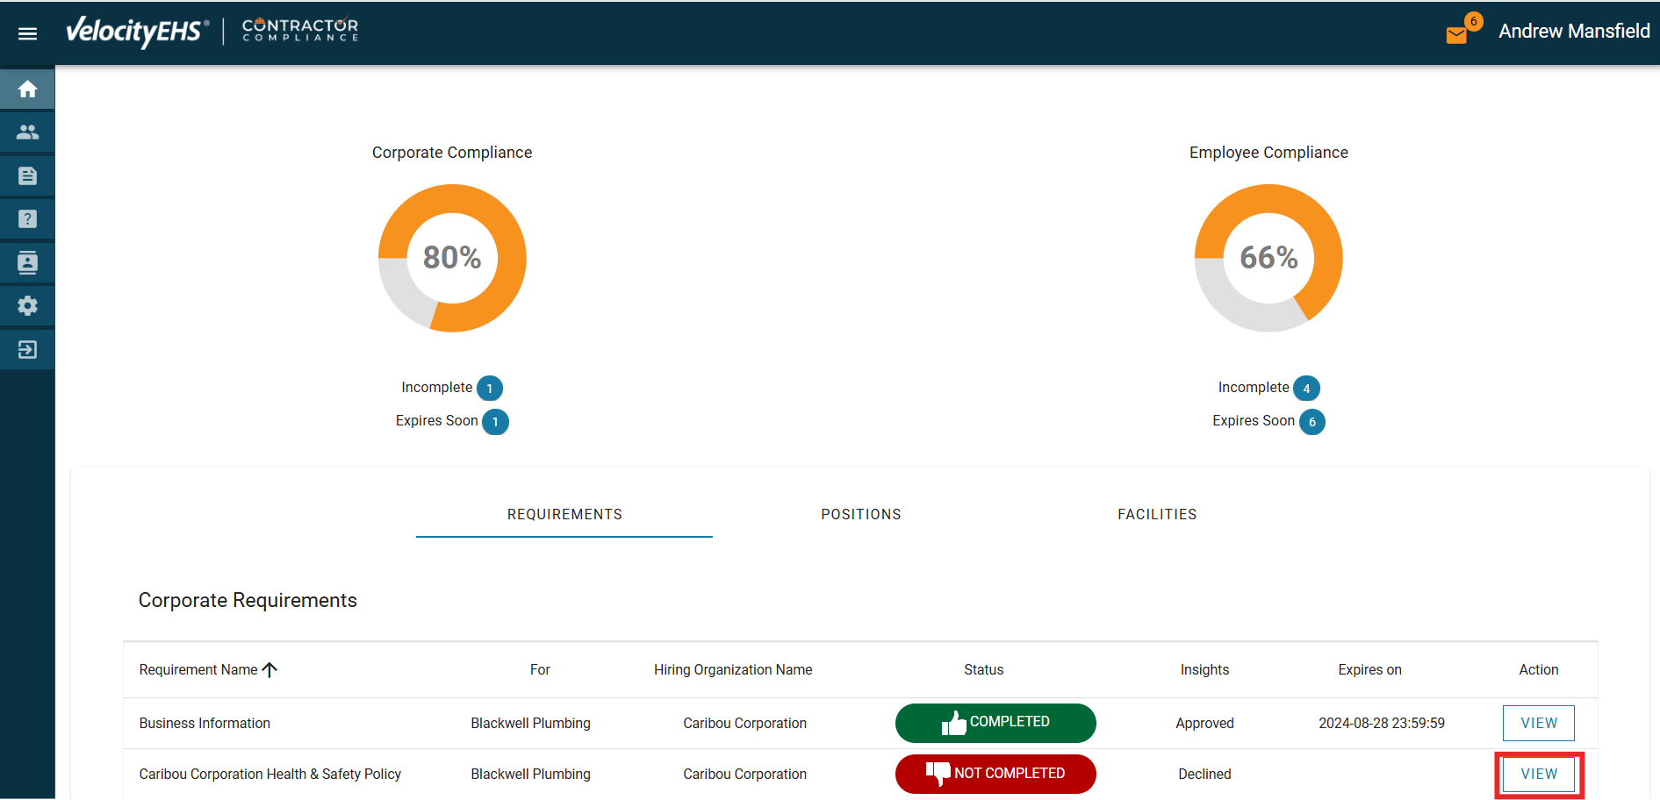Image resolution: width=1660 pixels, height=800 pixels.
Task: Open the documents sidebar icon
Action: 27,175
